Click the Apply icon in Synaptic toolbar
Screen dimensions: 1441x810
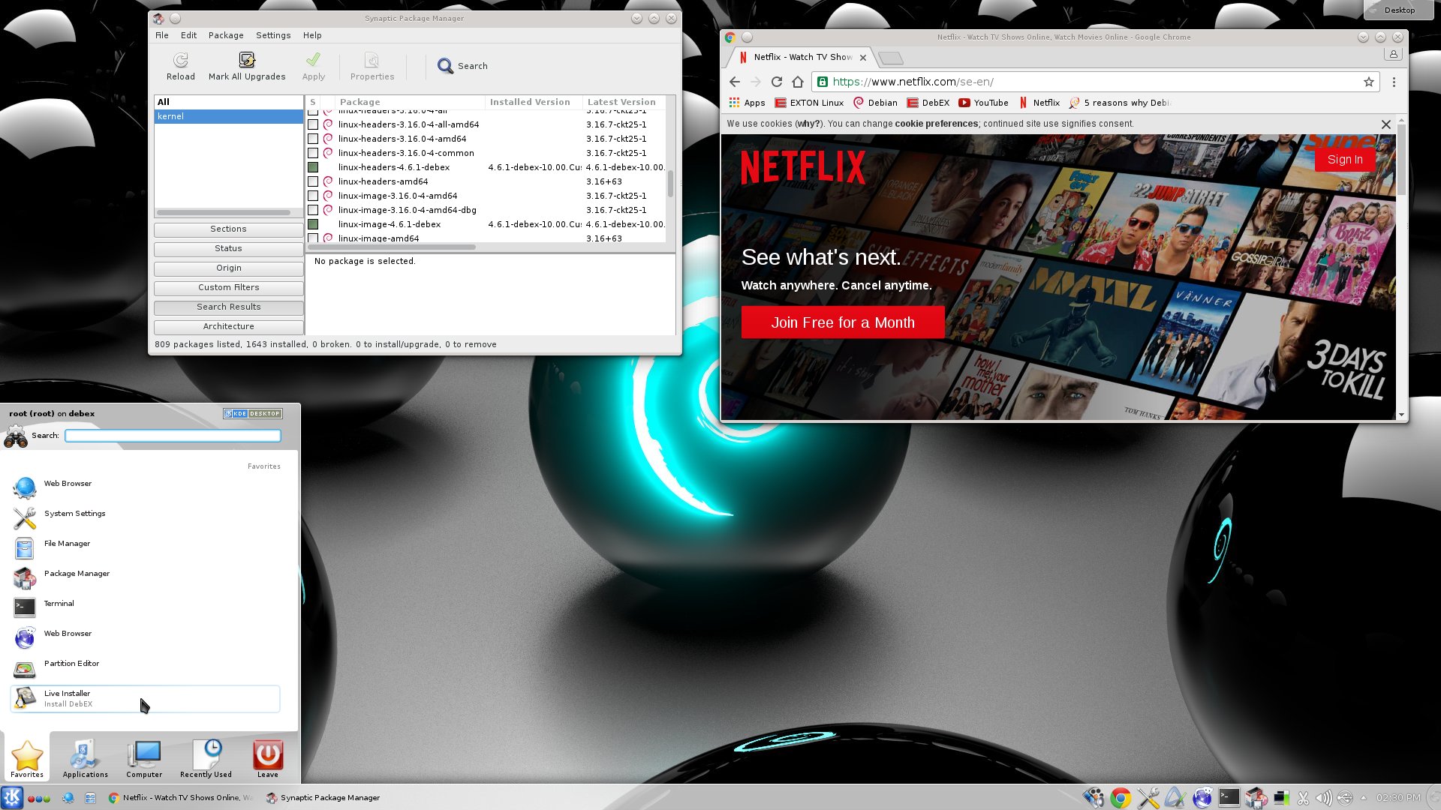[x=313, y=64]
